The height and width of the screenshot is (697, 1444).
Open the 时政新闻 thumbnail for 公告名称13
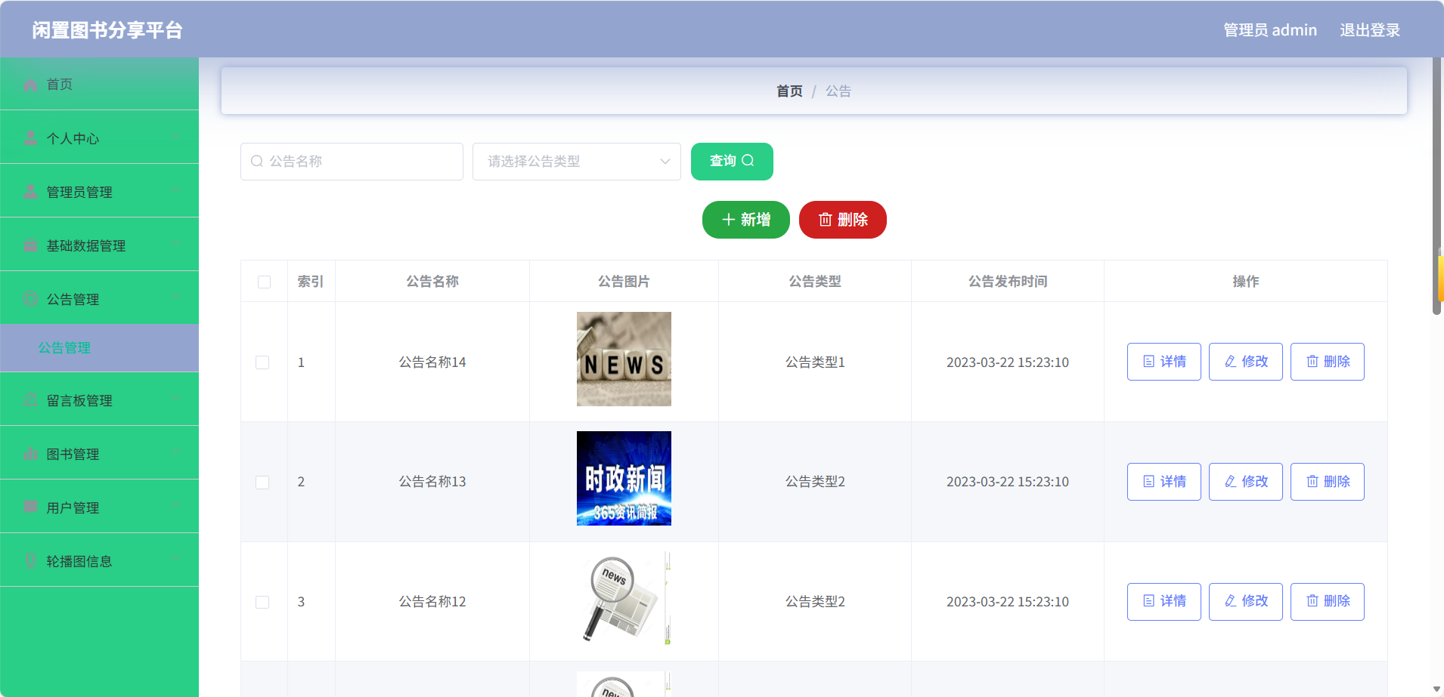(x=624, y=479)
